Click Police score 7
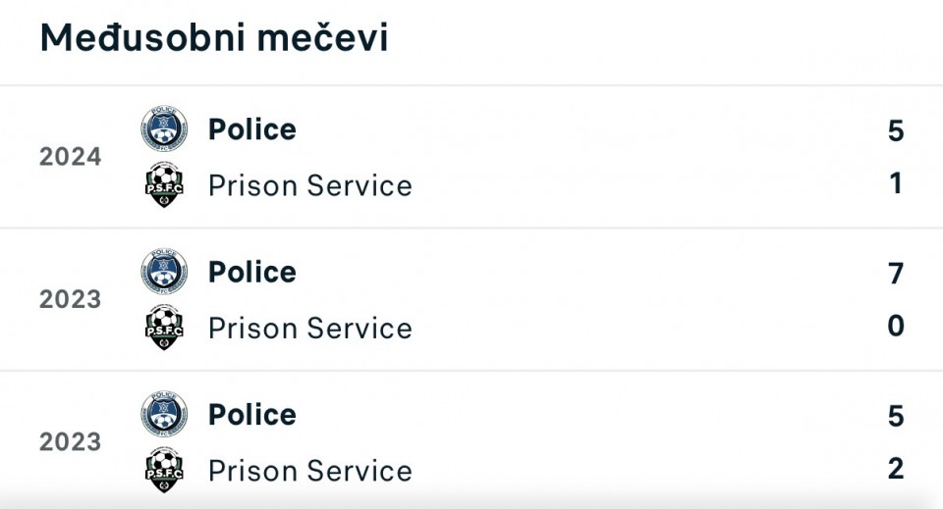Screen dimensions: 943x509 [895, 274]
